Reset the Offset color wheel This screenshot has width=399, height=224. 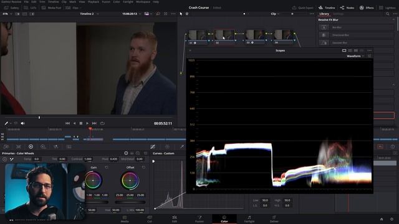pos(143,167)
